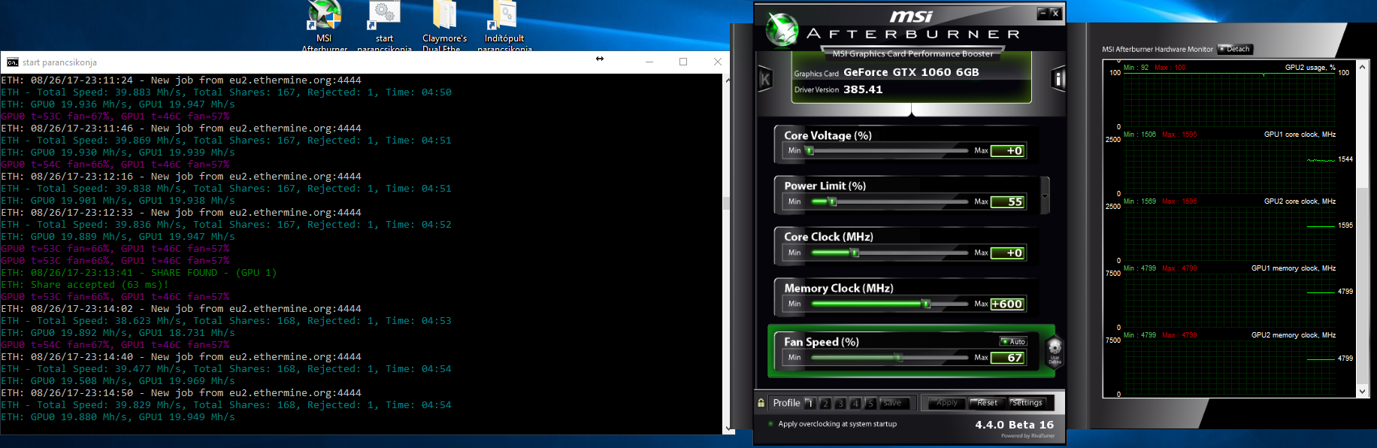
Task: Click the driver version 385.41 text
Action: pos(863,89)
